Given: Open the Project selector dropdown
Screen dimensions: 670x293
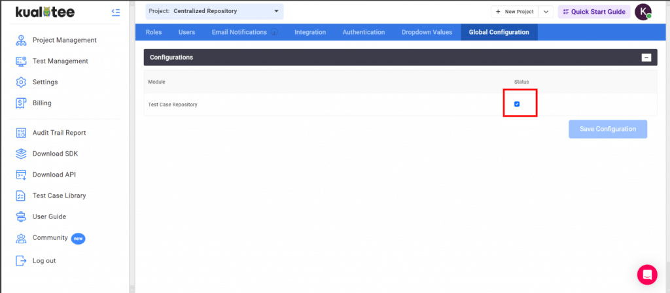Looking at the screenshot, I should click(x=214, y=11).
